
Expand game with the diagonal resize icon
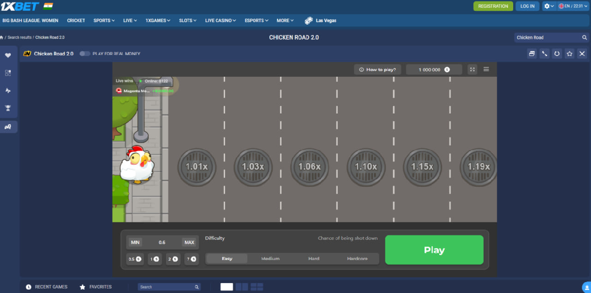544,54
